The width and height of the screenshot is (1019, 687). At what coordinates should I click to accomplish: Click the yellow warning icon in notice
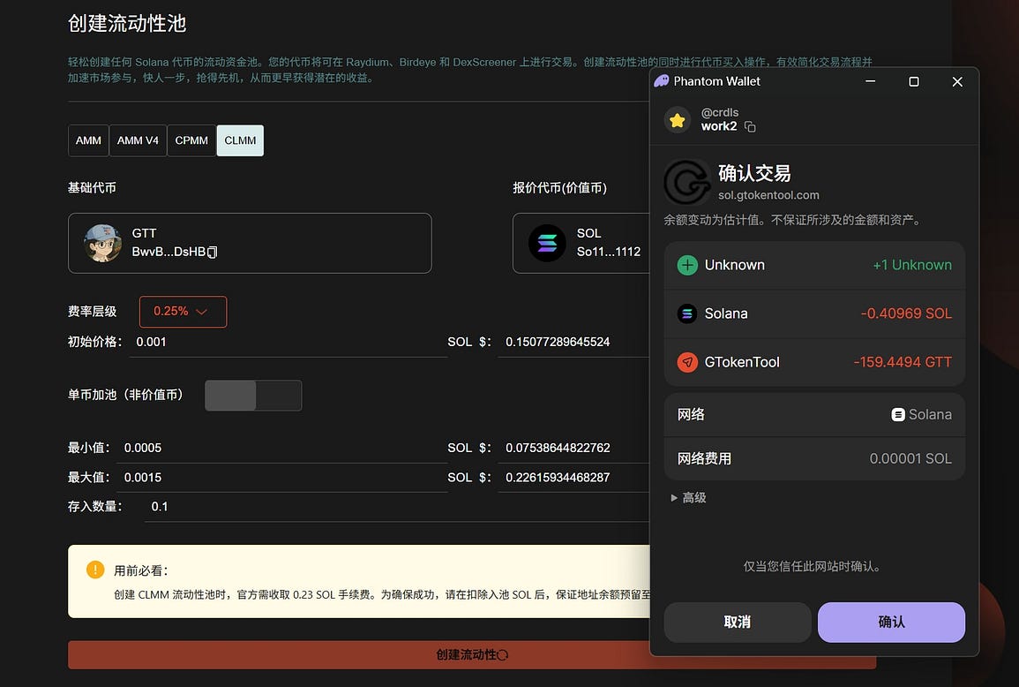(95, 570)
